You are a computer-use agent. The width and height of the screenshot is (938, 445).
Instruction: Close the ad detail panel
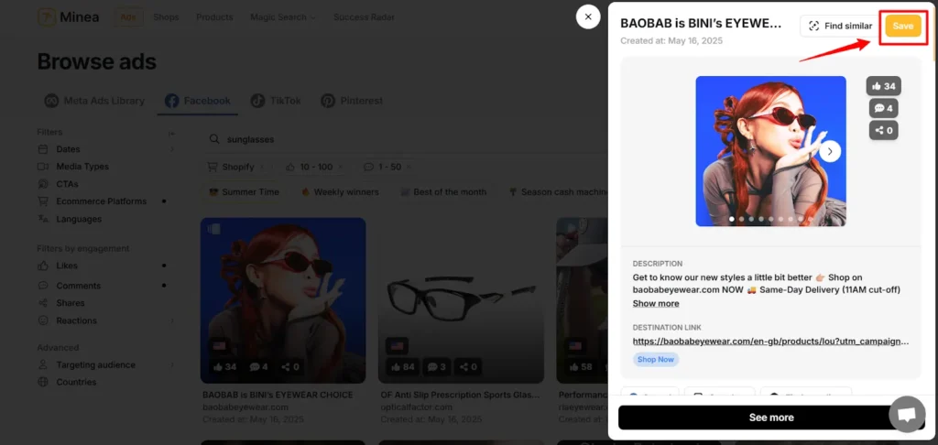tap(588, 16)
